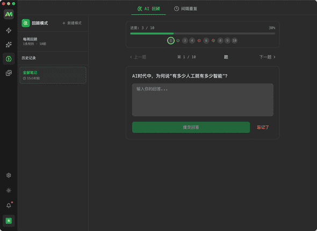The height and width of the screenshot is (231, 317).
Task: Go back with 上一题 chevron
Action: 138,57
